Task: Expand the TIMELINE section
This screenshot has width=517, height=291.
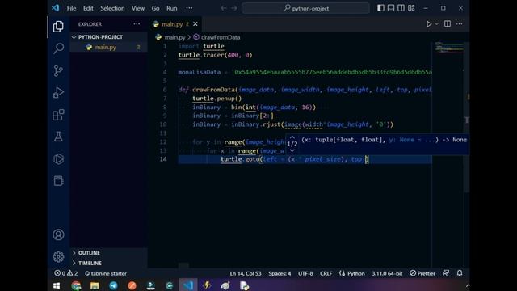Action: pos(108,263)
